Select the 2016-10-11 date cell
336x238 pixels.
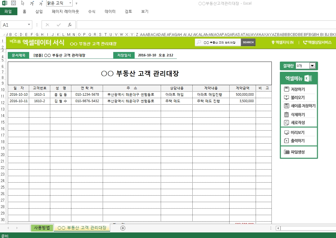click(x=19, y=101)
